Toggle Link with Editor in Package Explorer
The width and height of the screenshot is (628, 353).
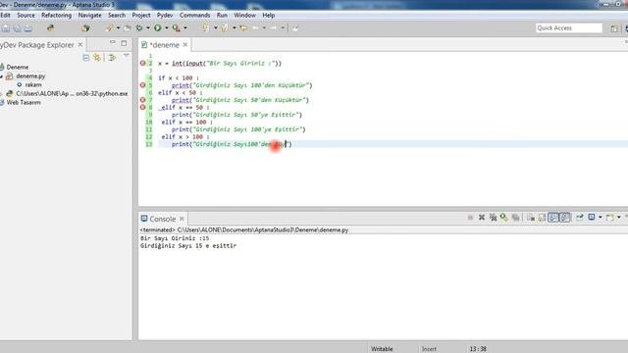coord(97,58)
